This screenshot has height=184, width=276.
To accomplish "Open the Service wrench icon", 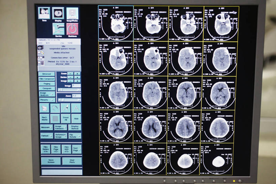I will click(58, 29).
